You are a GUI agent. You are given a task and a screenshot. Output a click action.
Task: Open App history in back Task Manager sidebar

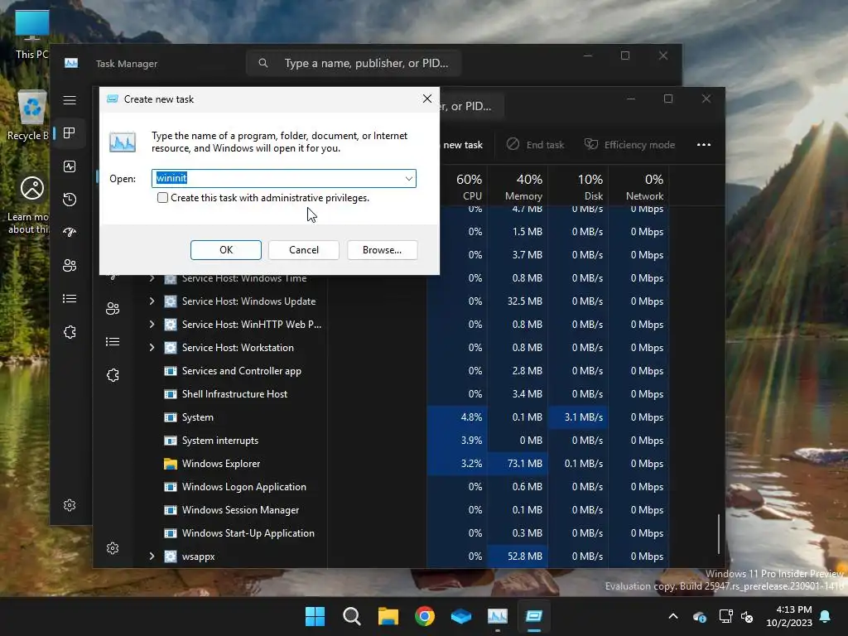tap(70, 200)
